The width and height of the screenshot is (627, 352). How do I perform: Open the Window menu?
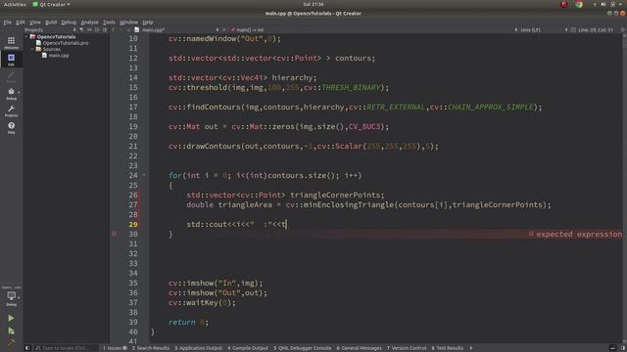pyautogui.click(x=128, y=22)
